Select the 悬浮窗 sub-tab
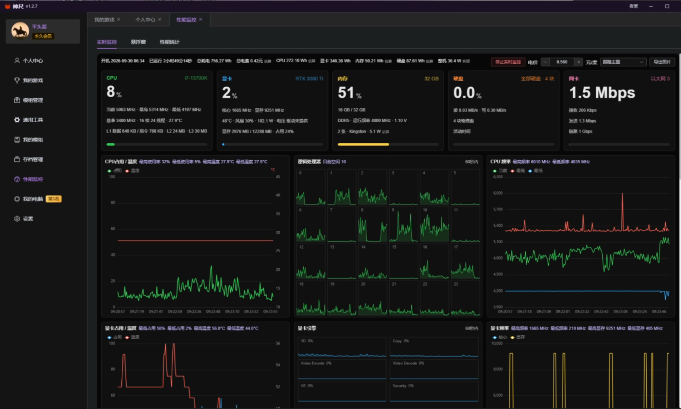Viewport: 681px width, 409px height. (x=138, y=42)
